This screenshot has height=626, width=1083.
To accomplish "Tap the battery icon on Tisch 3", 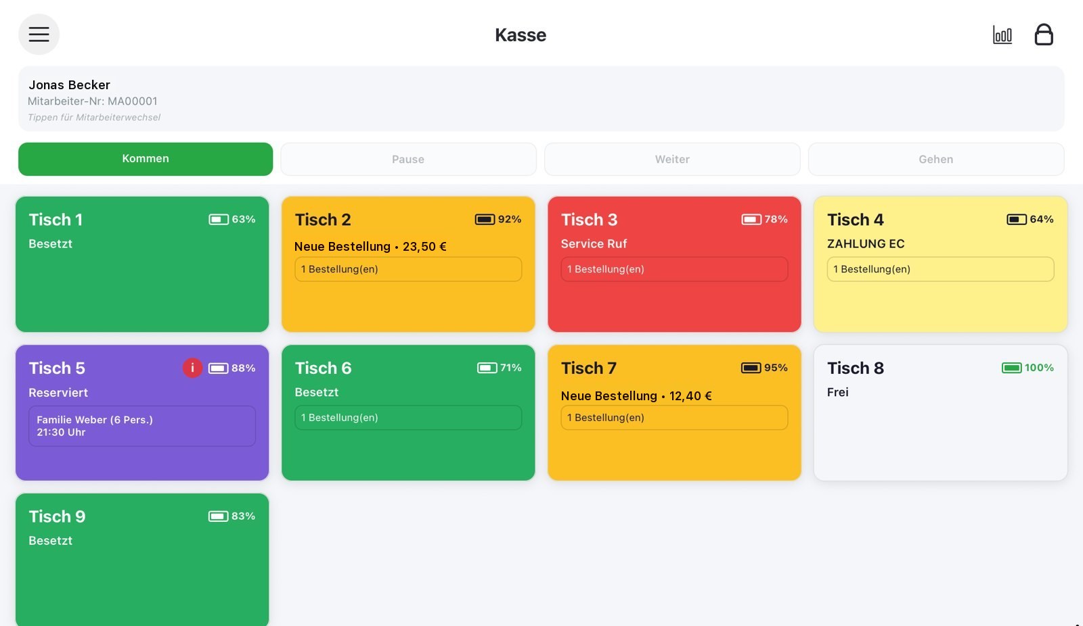I will pyautogui.click(x=751, y=220).
